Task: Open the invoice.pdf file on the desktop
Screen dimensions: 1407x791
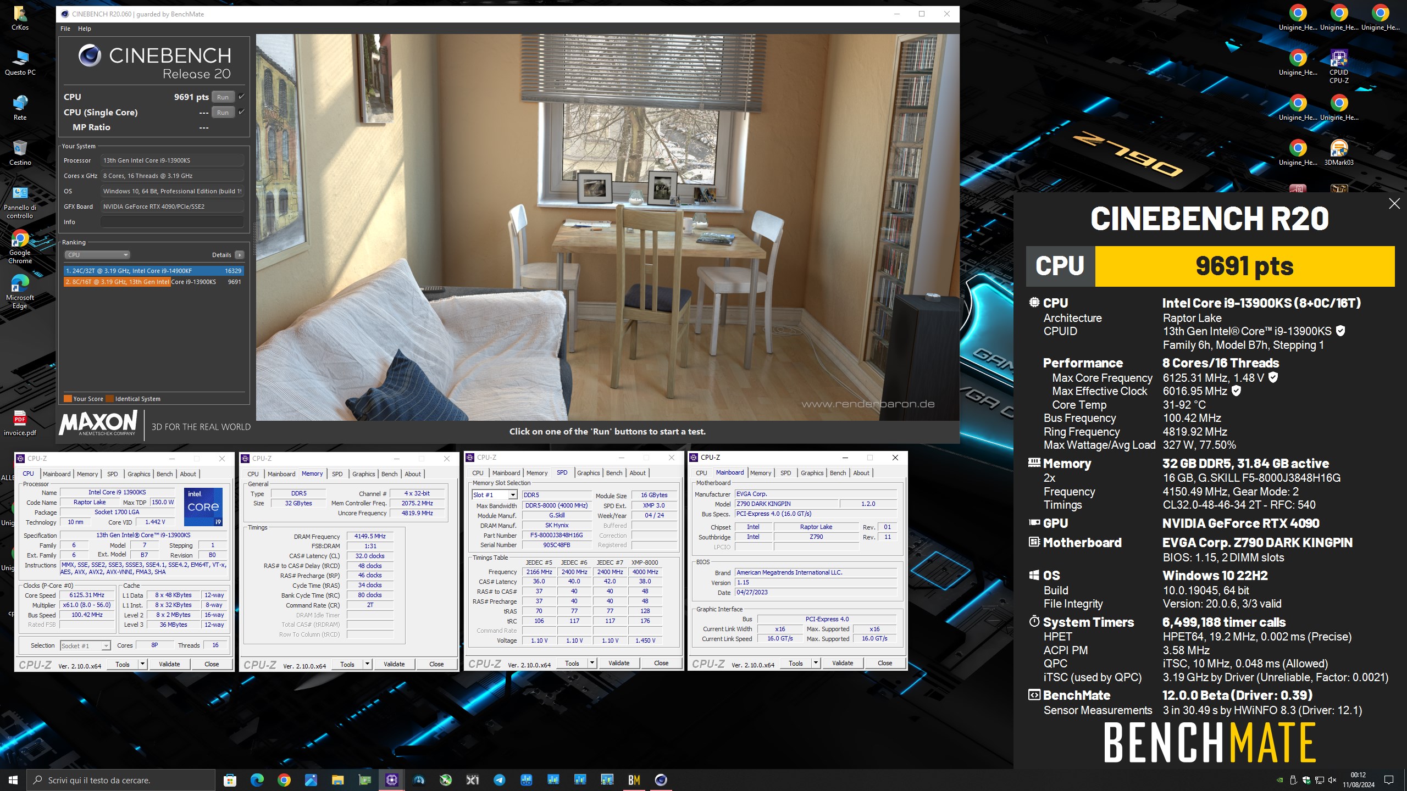Action: [x=20, y=423]
